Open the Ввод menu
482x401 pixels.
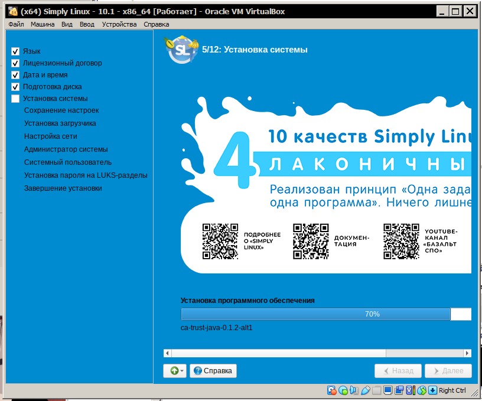pyautogui.click(x=87, y=24)
